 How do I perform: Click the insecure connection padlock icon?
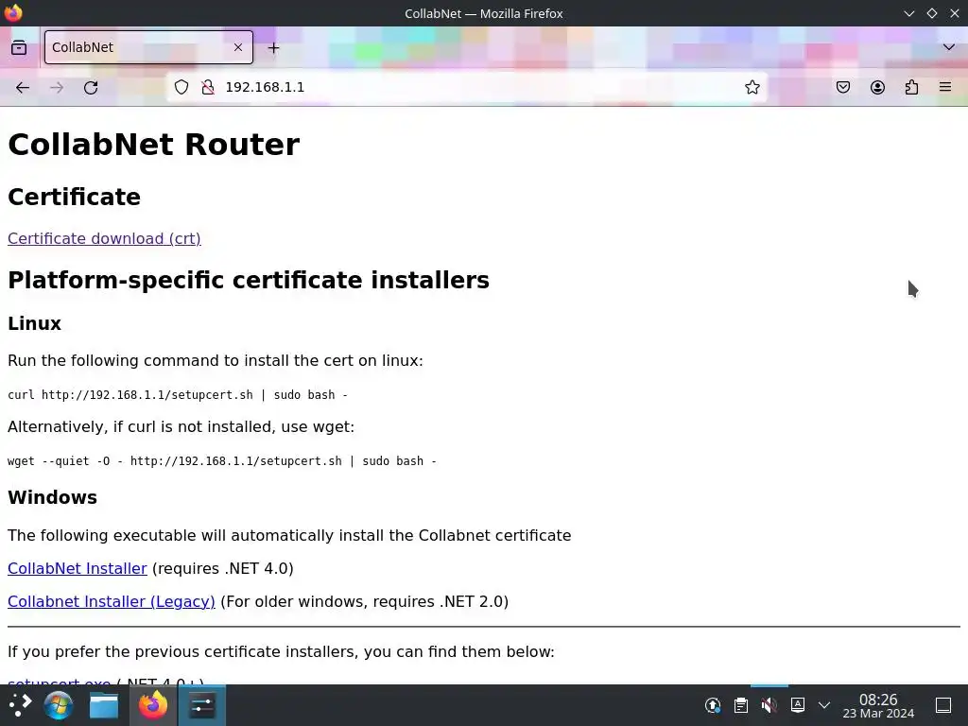(x=208, y=87)
